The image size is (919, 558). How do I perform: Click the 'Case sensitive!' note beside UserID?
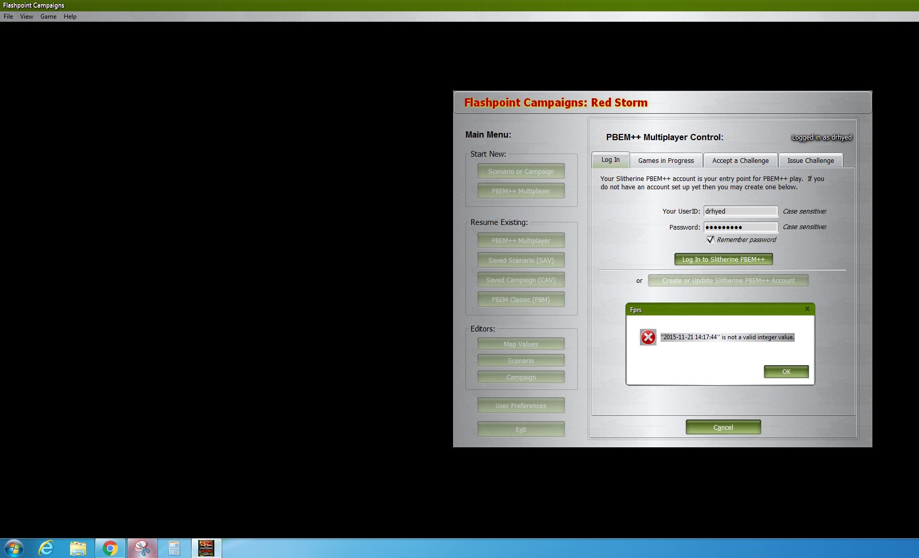point(805,211)
